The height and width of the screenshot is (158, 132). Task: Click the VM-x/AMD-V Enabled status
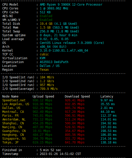pos(46,20)
